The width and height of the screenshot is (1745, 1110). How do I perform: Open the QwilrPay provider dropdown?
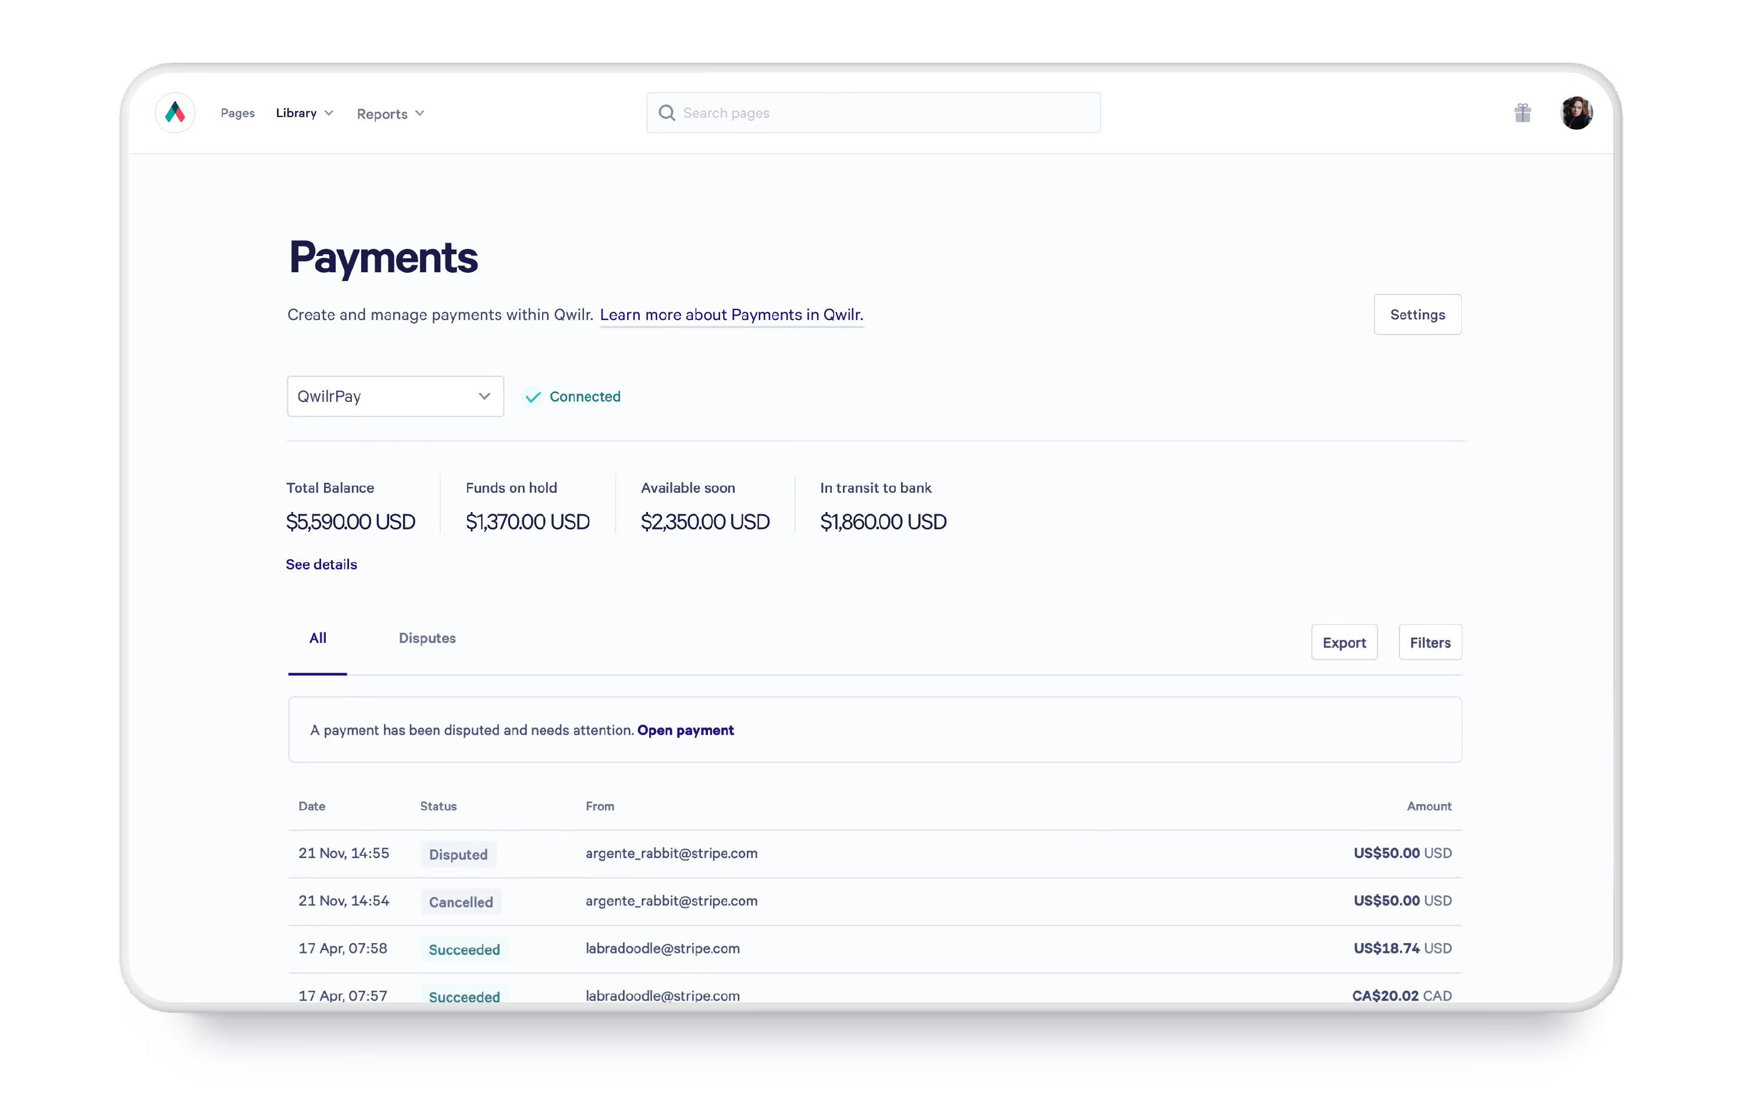395,396
